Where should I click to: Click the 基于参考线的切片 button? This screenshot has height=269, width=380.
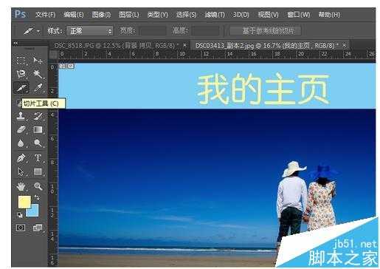click(265, 31)
